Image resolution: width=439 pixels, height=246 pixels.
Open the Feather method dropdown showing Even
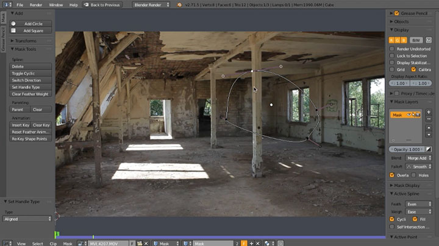418,204
